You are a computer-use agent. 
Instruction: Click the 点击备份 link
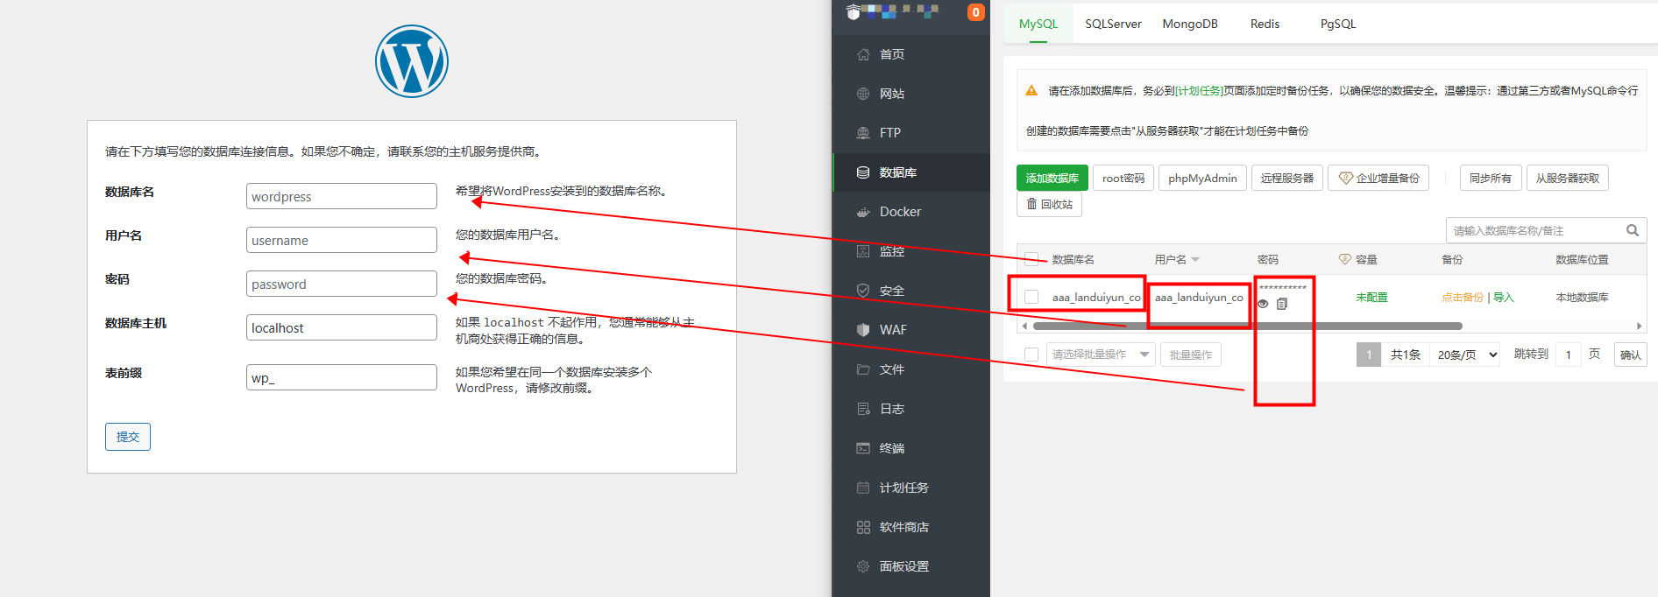click(x=1463, y=298)
